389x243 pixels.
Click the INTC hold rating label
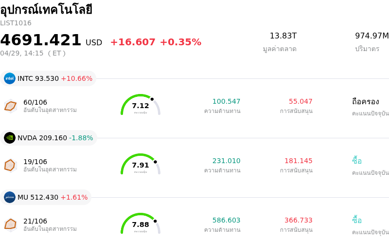[x=365, y=101]
